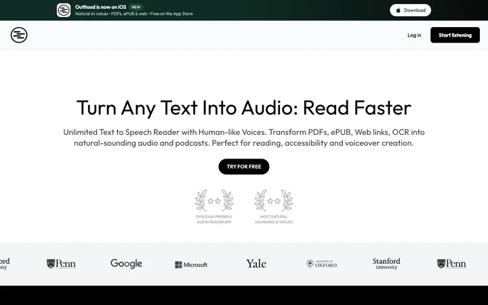The image size is (488, 305).
Task: Click the Outloud logo in the navigation bar
Action: tap(19, 35)
